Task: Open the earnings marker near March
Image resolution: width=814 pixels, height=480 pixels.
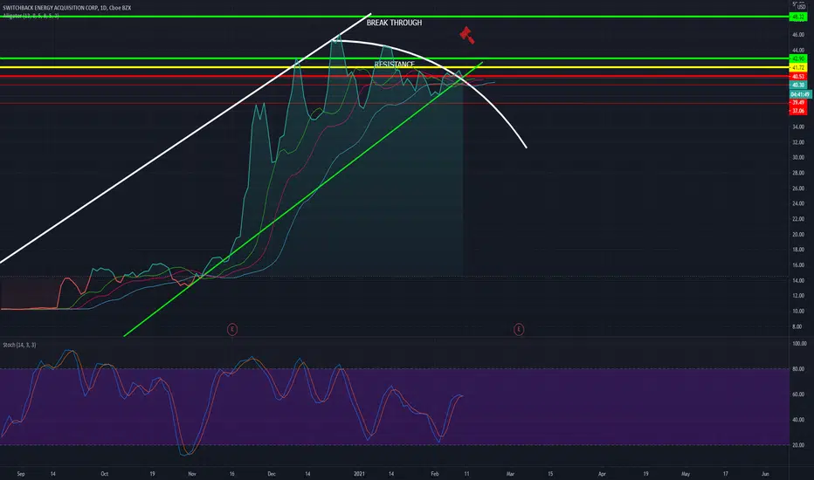Action: [519, 329]
